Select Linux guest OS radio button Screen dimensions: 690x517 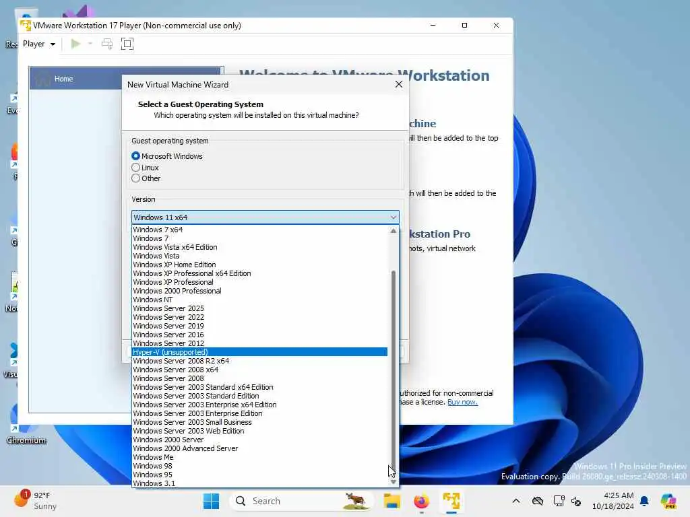tap(135, 168)
